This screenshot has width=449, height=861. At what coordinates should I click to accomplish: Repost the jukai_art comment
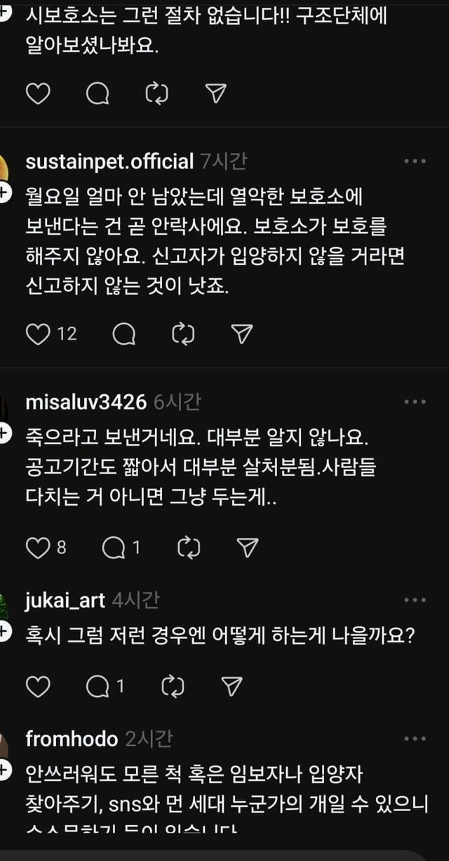click(172, 685)
